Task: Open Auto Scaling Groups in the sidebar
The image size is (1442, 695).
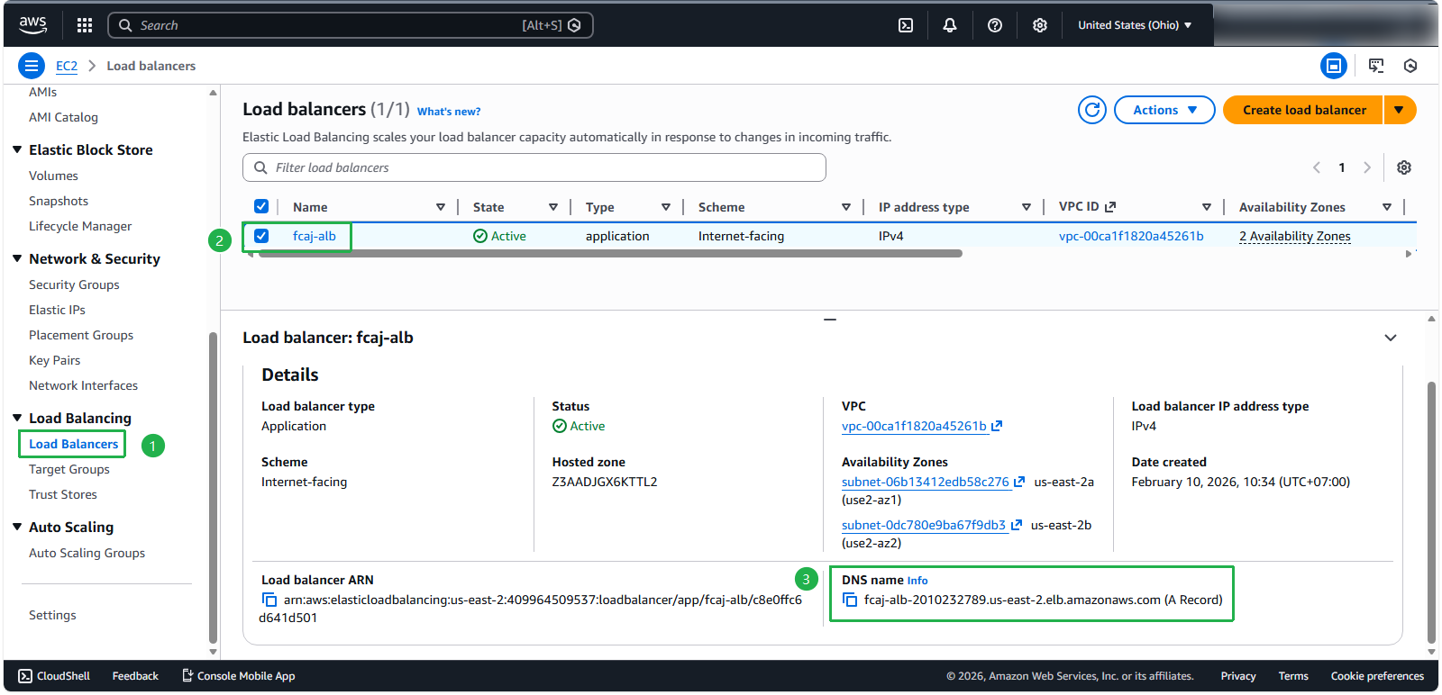Action: coord(87,553)
